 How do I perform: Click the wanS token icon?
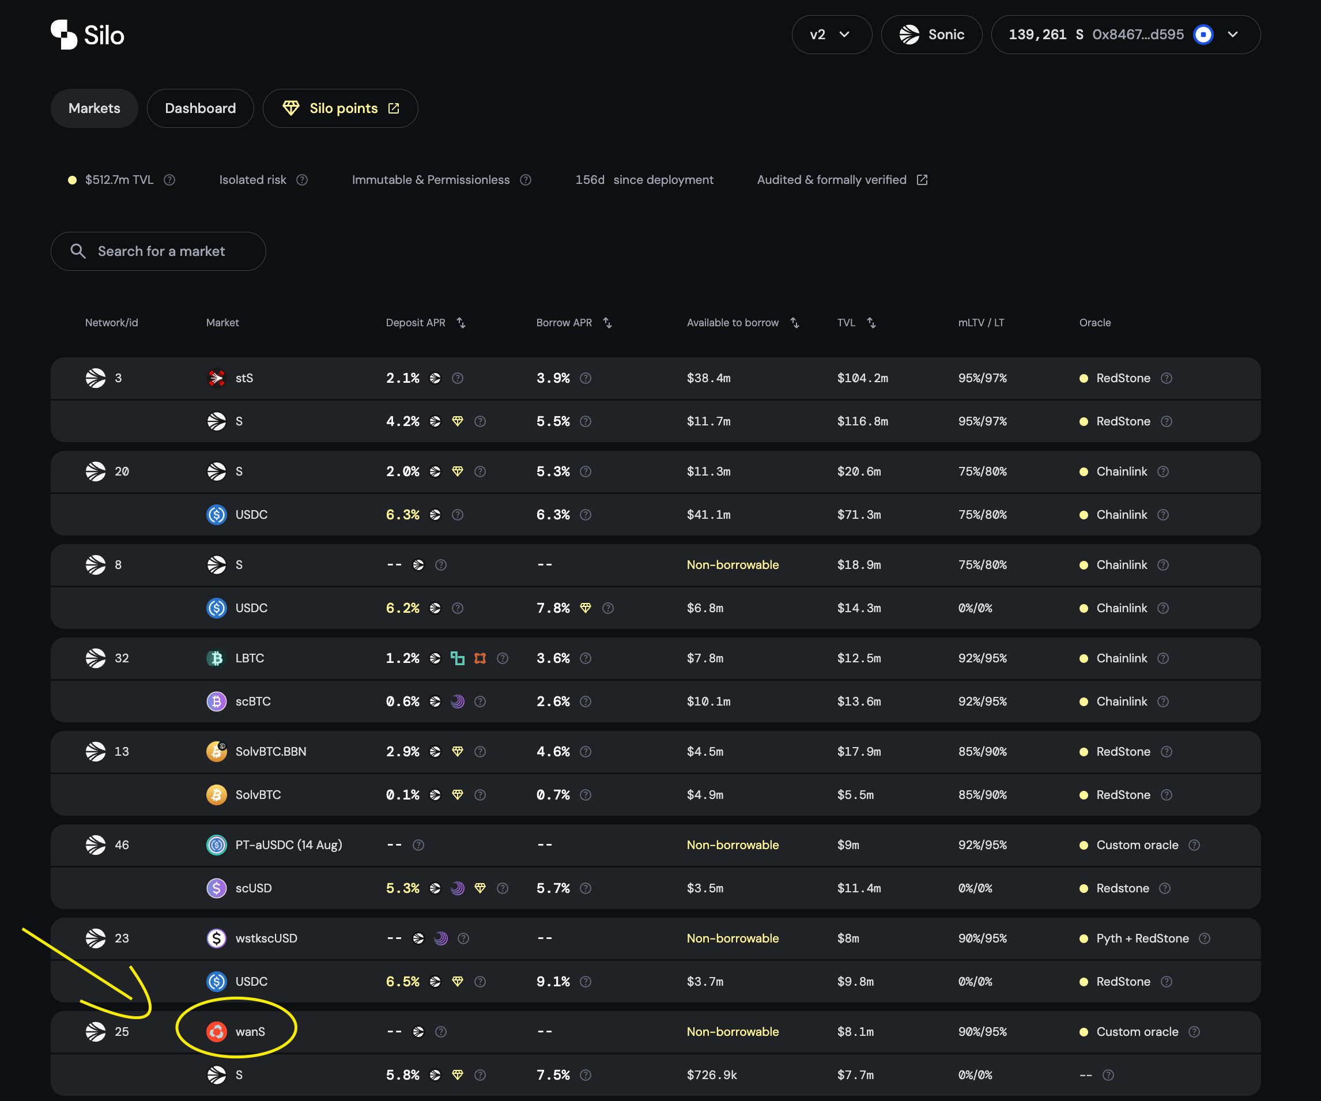216,1032
